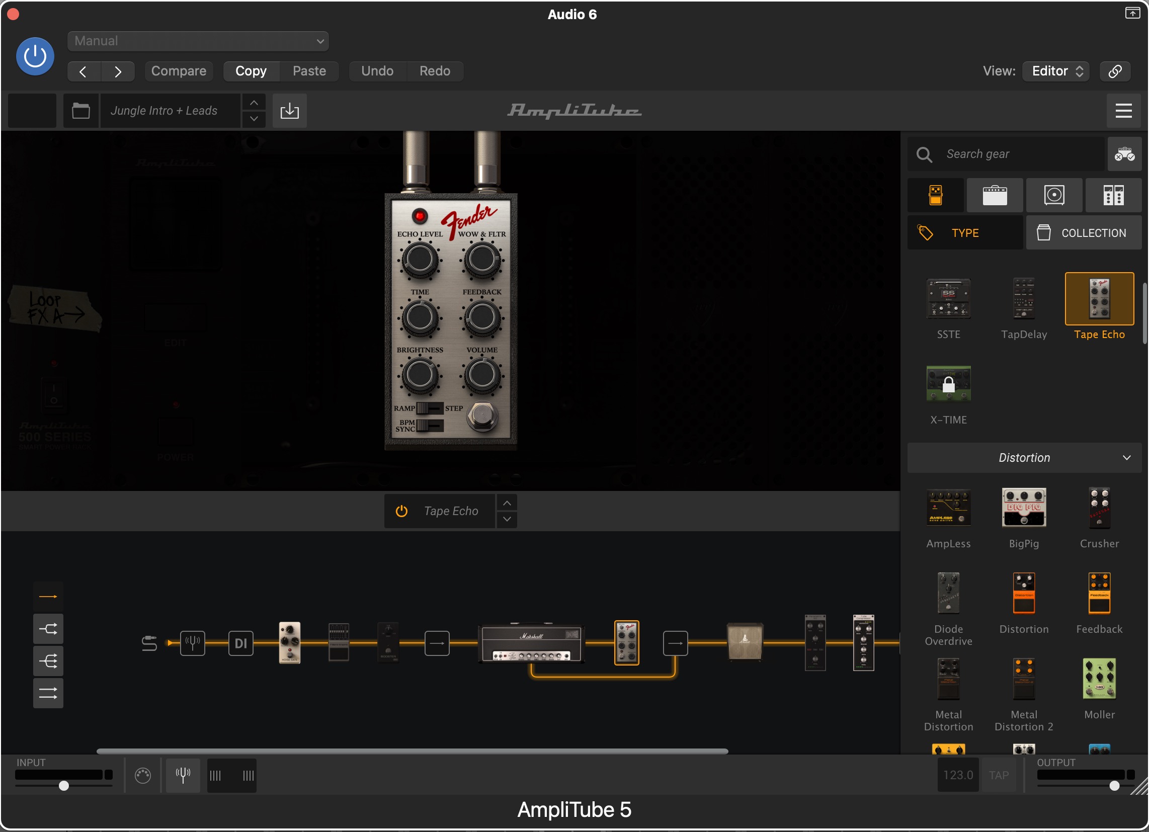The width and height of the screenshot is (1149, 832).
Task: Click the link chain icon
Action: tap(1115, 71)
